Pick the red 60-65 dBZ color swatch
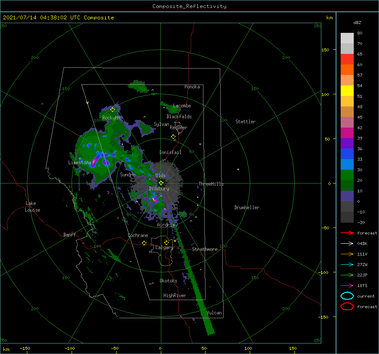This screenshot has width=379, height=354. [x=347, y=59]
